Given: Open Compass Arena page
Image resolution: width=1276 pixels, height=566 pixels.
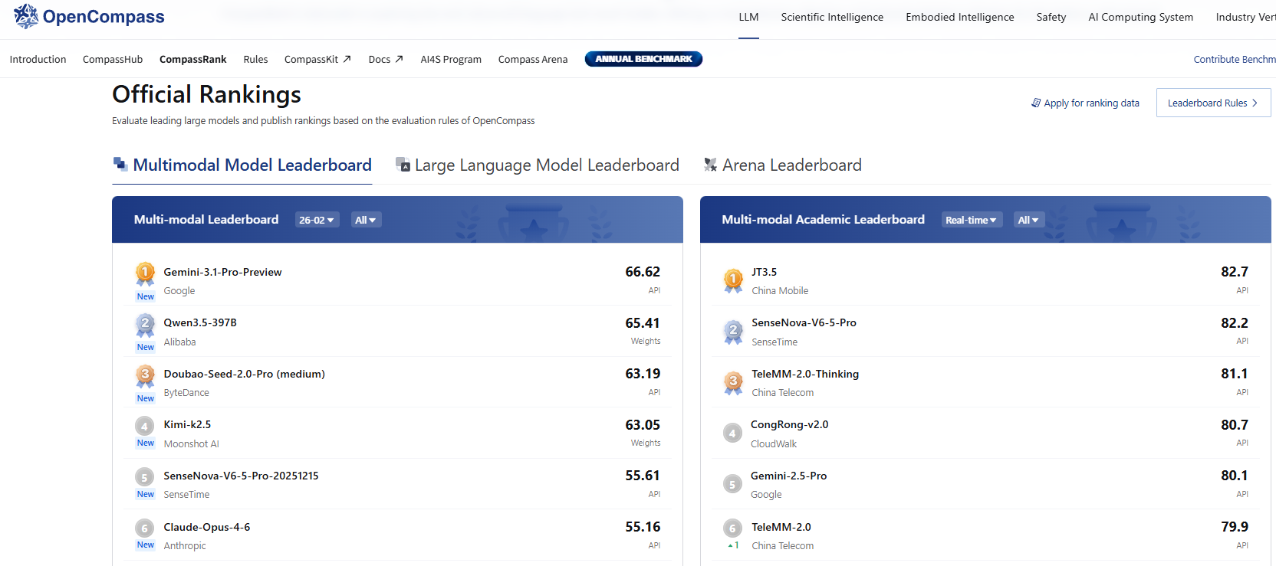Looking at the screenshot, I should pyautogui.click(x=533, y=59).
